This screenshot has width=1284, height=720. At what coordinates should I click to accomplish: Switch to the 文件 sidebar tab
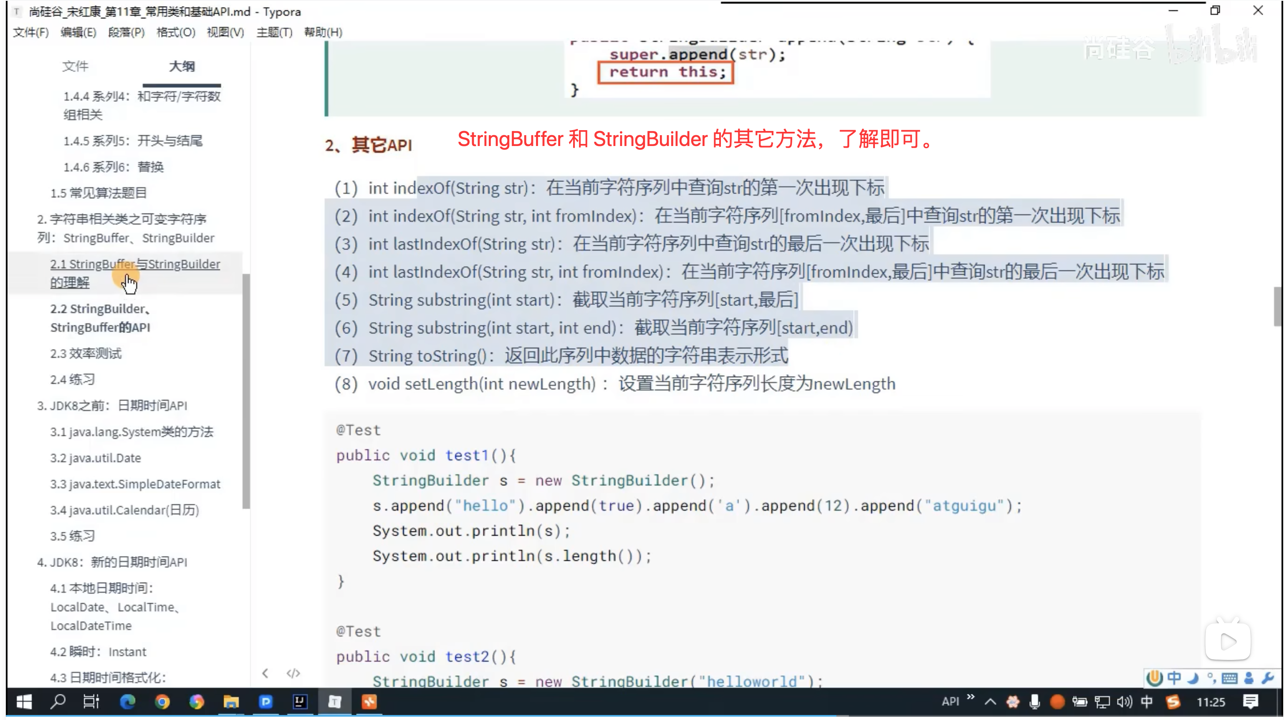(75, 66)
